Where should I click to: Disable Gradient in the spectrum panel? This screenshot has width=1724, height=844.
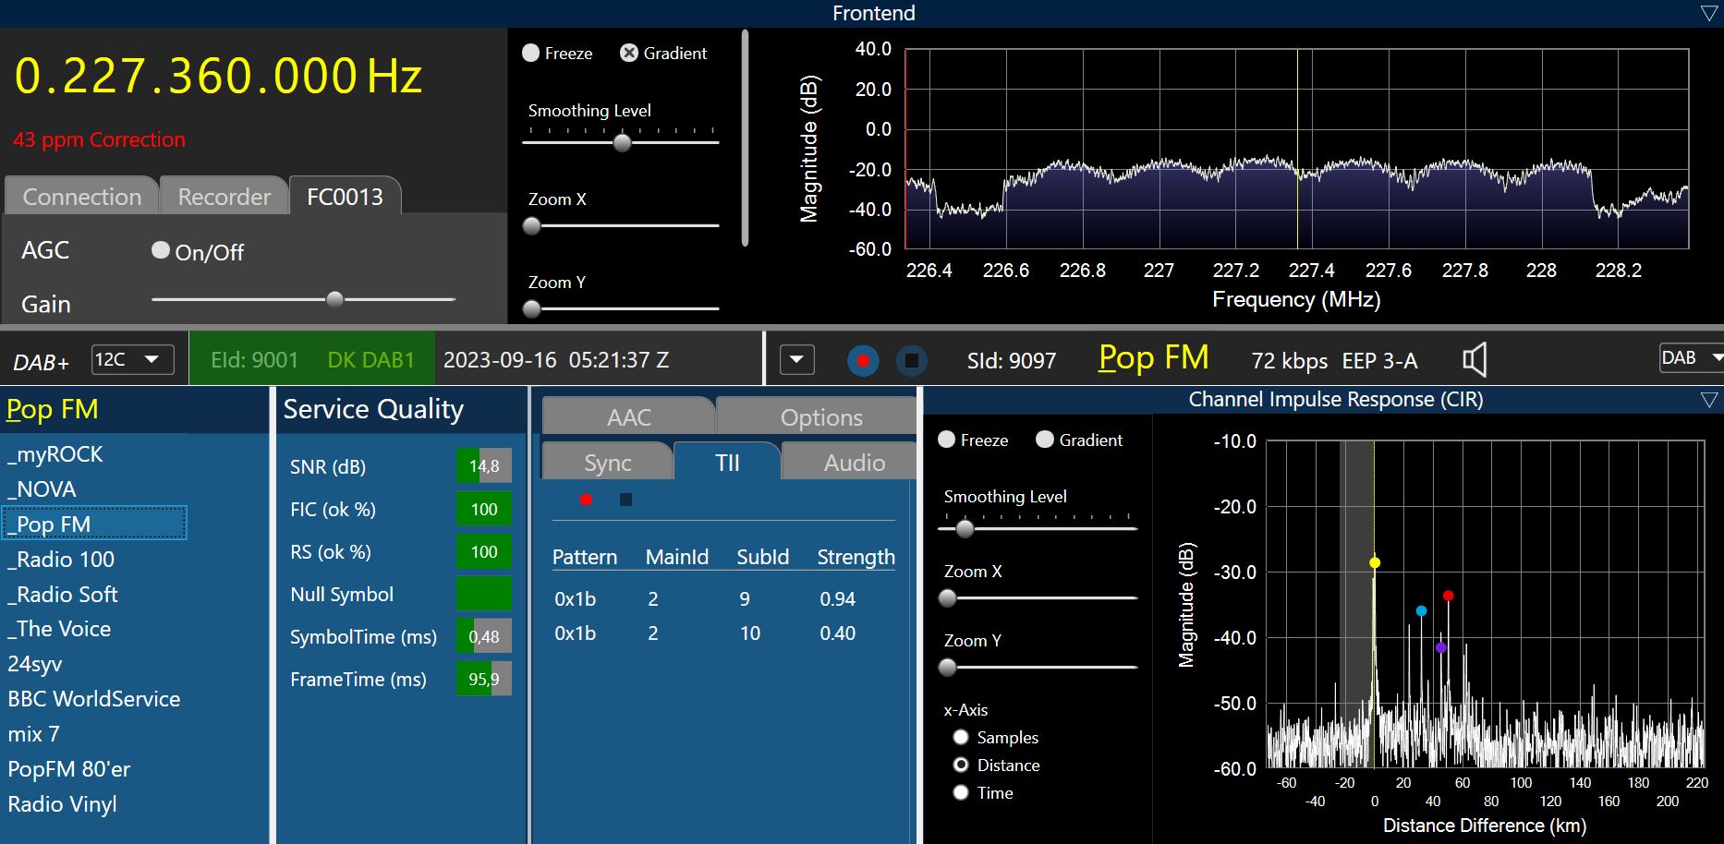pyautogui.click(x=629, y=54)
